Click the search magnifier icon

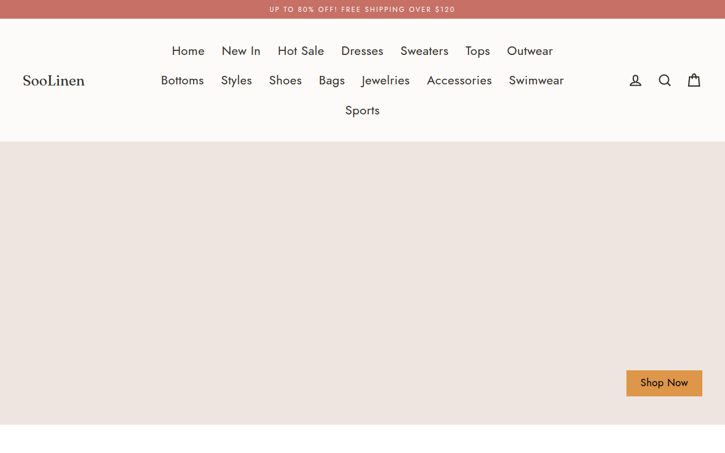(x=665, y=80)
